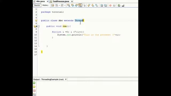Click line number 1 in the gutter
Screen dimensions: 171x96
[36, 9]
